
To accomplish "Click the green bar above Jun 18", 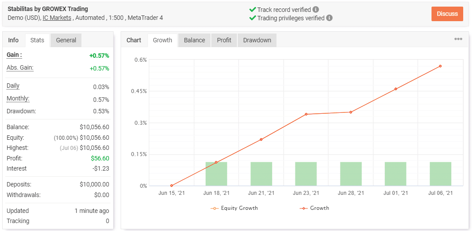I will [x=216, y=174].
